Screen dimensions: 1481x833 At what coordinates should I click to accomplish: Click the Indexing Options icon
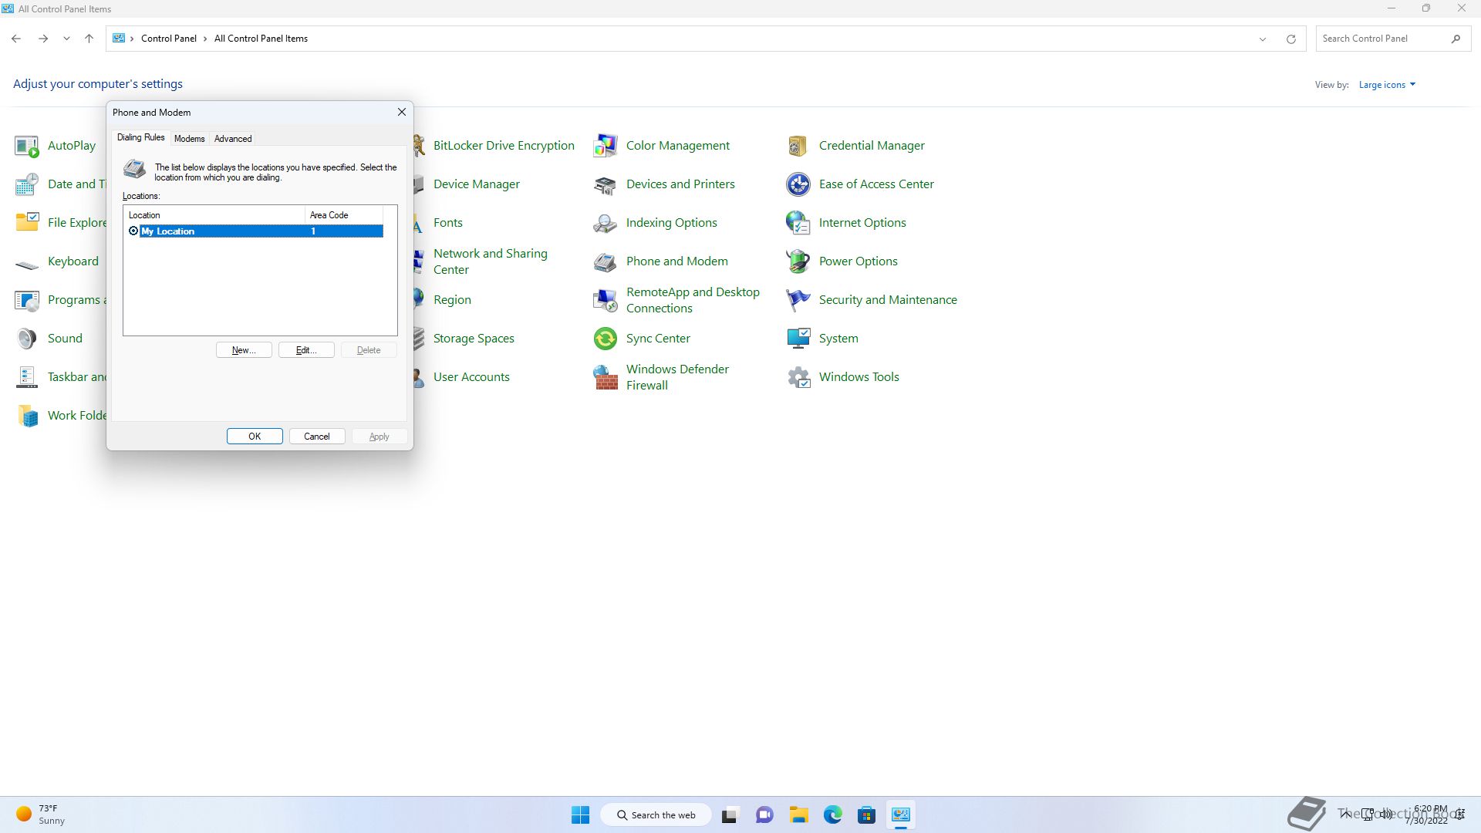[606, 223]
